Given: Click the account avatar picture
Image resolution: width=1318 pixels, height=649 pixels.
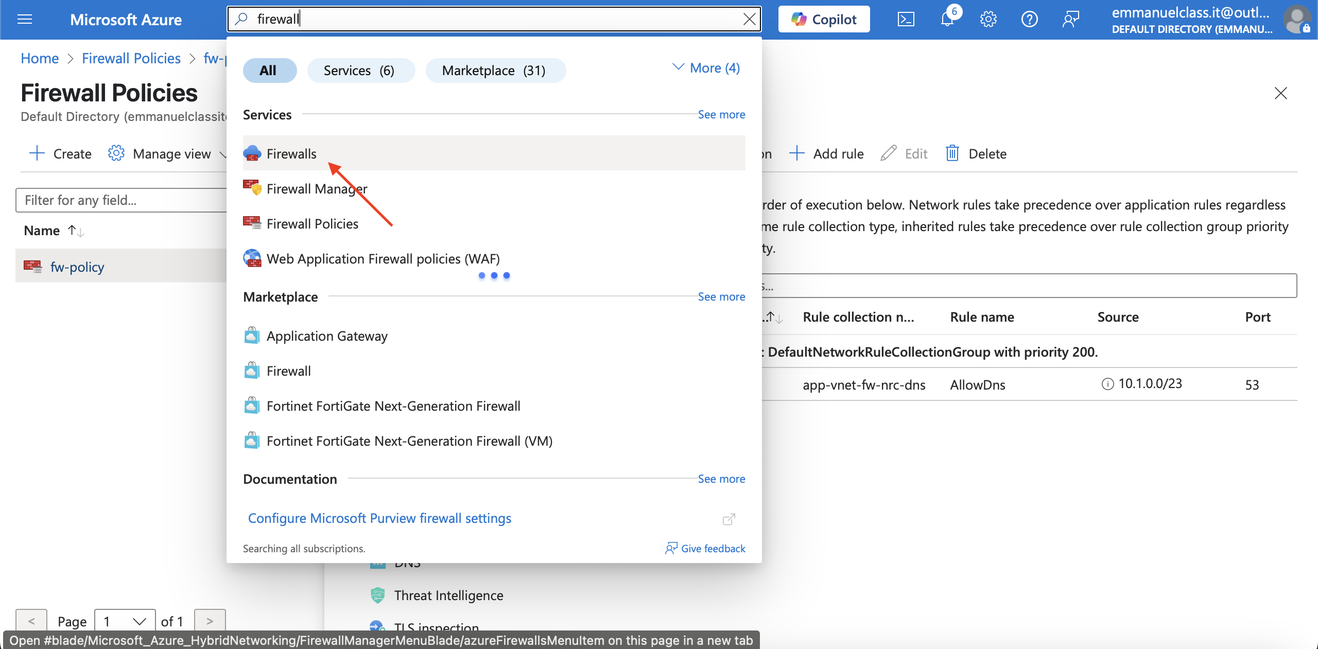Looking at the screenshot, I should pos(1296,20).
